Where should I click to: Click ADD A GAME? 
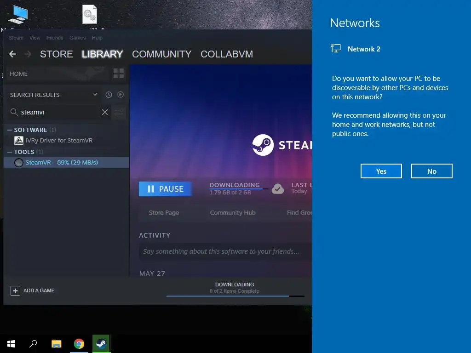coord(33,290)
